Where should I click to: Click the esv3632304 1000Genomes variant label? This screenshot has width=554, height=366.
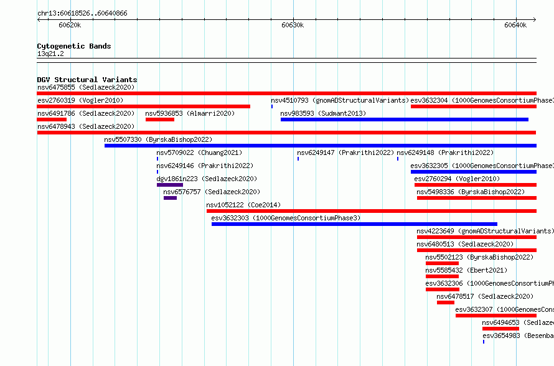point(482,100)
